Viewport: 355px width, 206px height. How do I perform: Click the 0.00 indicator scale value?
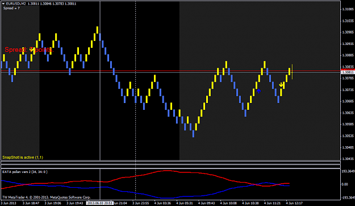(x=345, y=184)
